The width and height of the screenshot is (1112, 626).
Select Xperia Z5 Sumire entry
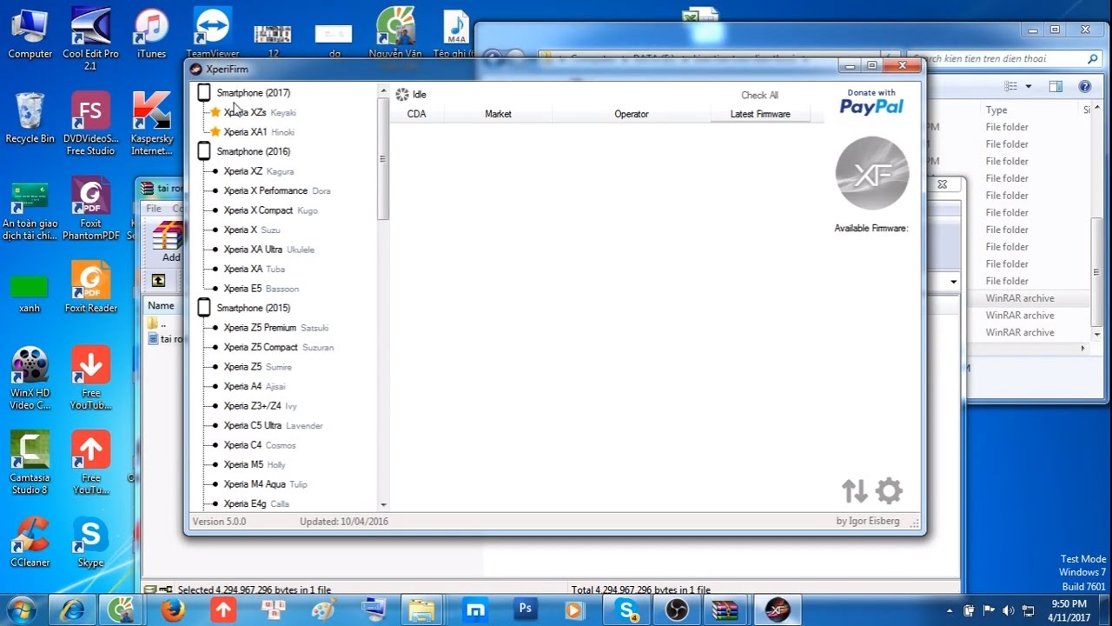257,367
